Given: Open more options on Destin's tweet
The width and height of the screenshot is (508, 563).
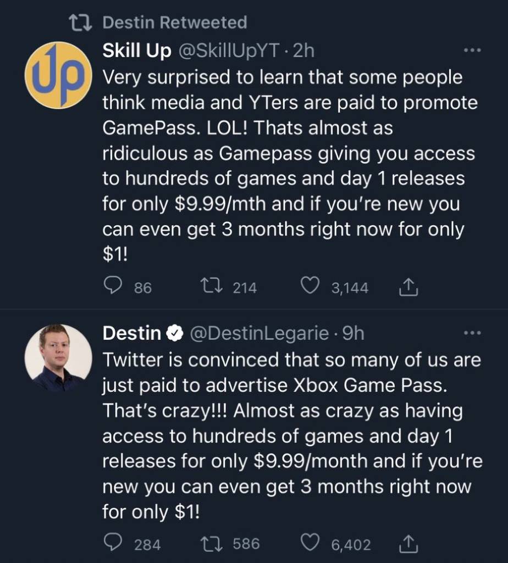Looking at the screenshot, I should pyautogui.click(x=472, y=333).
